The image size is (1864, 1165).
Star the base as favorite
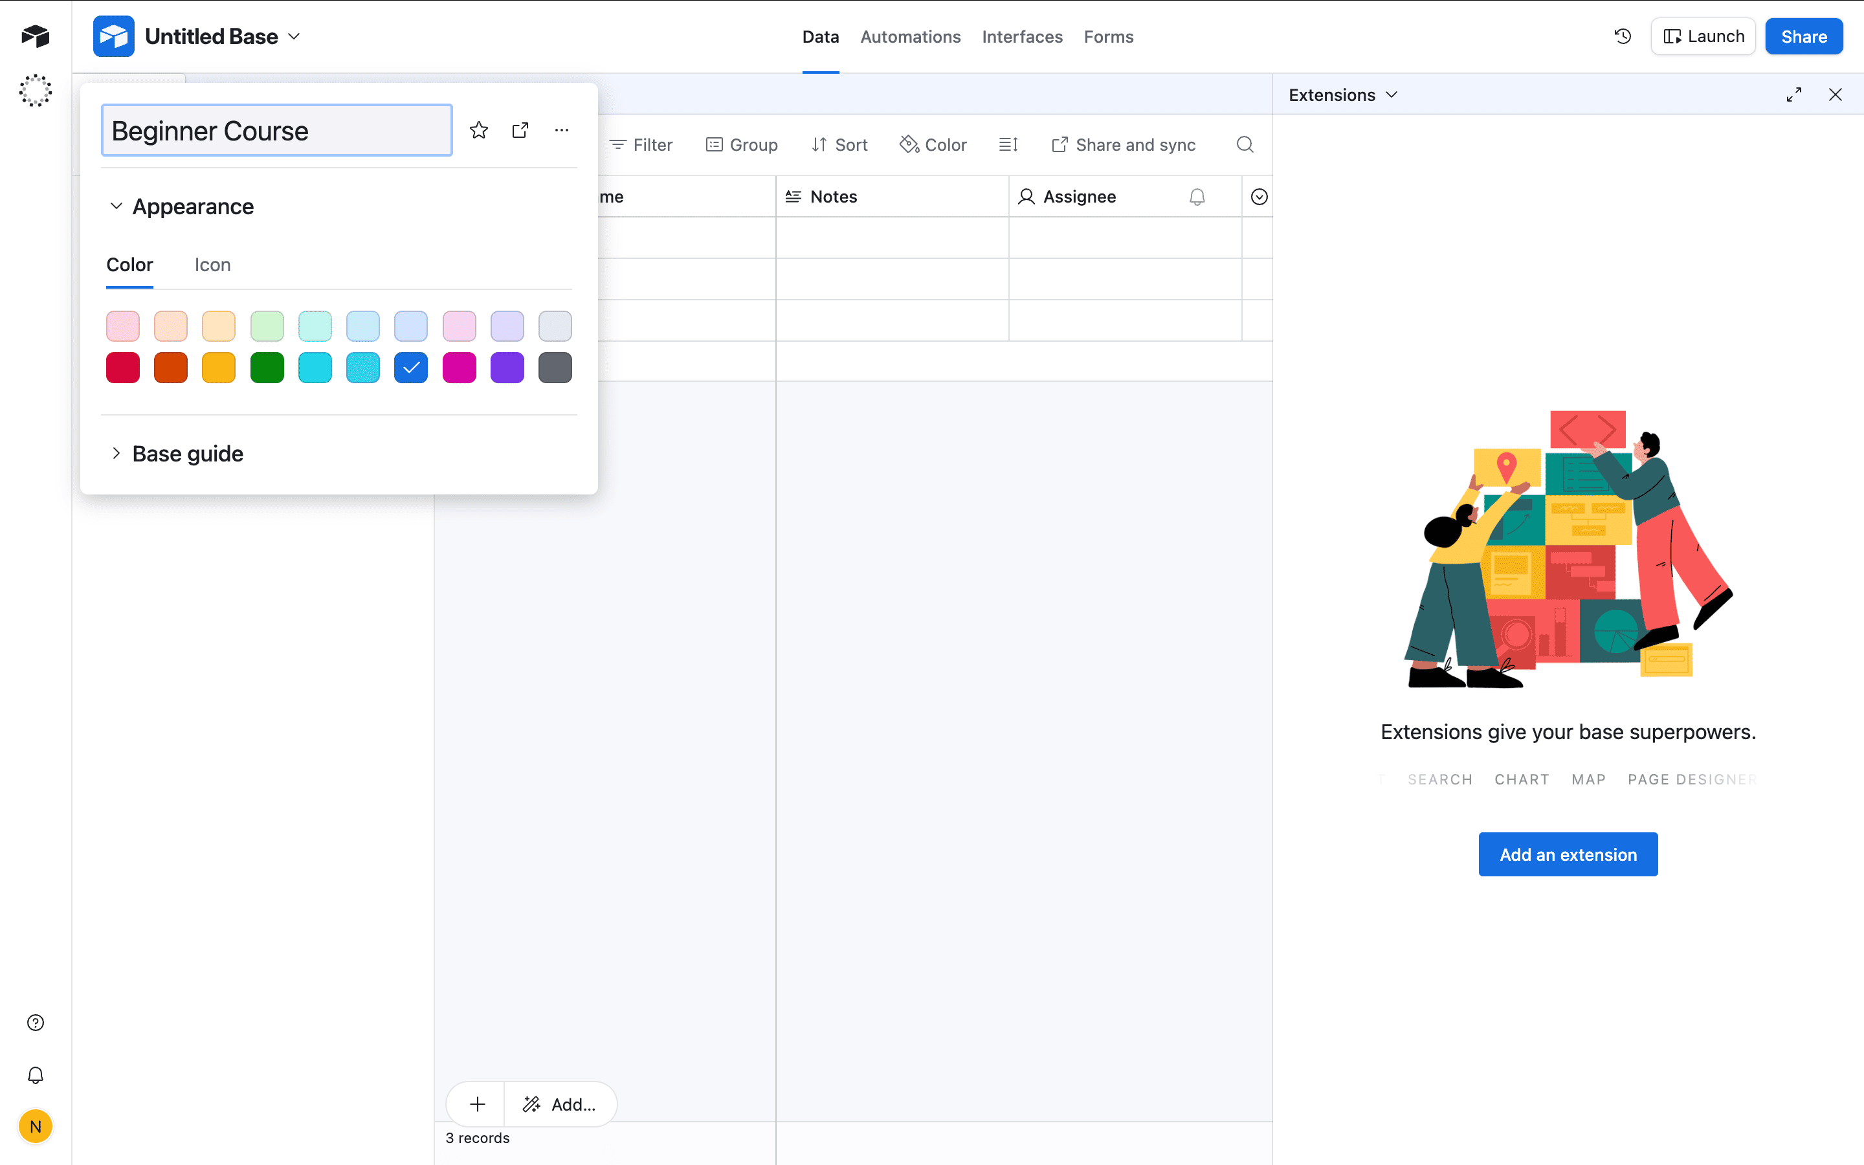click(478, 129)
